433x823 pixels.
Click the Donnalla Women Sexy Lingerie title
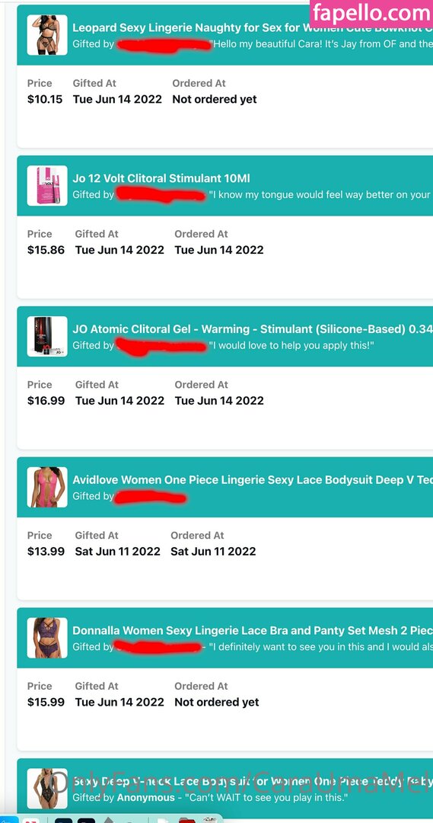tap(253, 630)
